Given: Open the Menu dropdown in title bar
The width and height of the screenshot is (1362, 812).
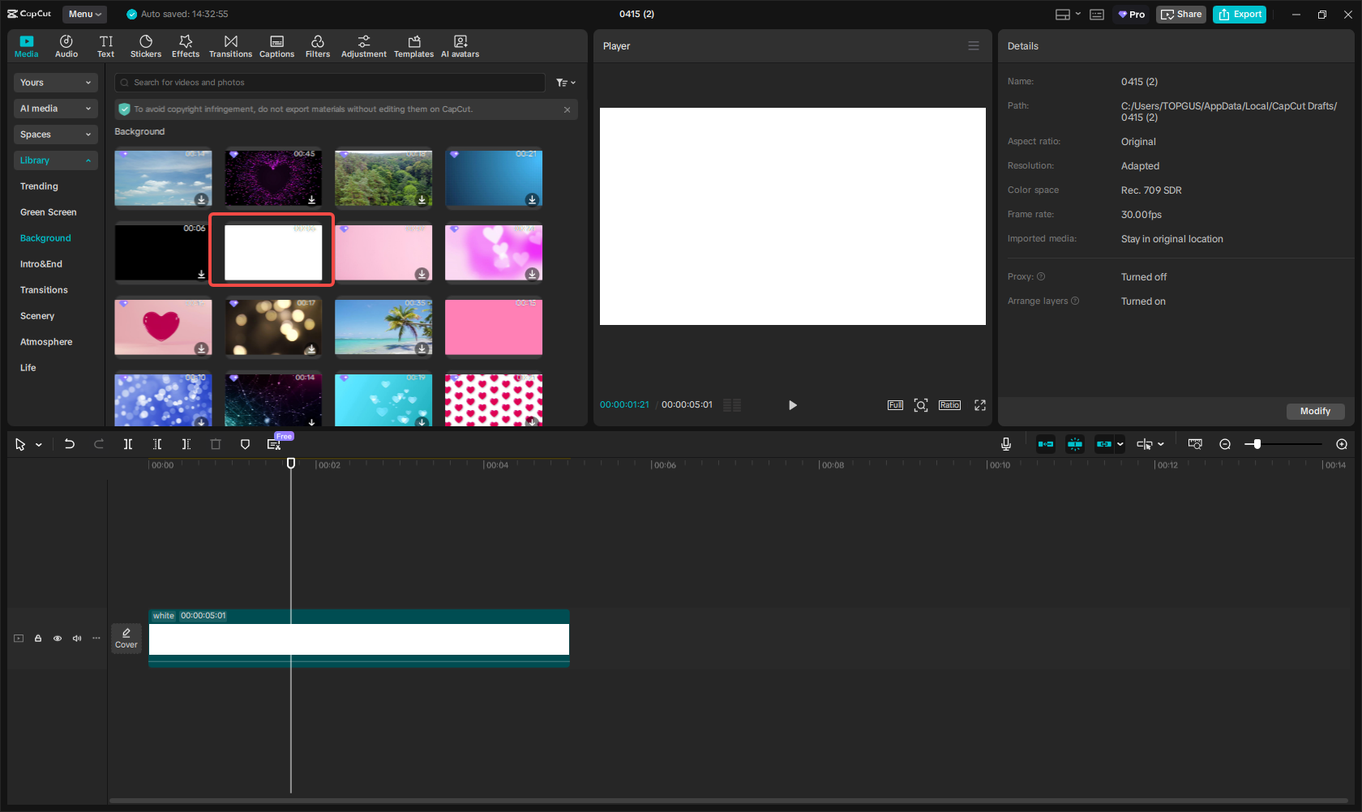Looking at the screenshot, I should pyautogui.click(x=84, y=14).
